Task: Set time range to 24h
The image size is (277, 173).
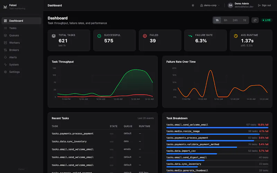Action: pos(235,20)
